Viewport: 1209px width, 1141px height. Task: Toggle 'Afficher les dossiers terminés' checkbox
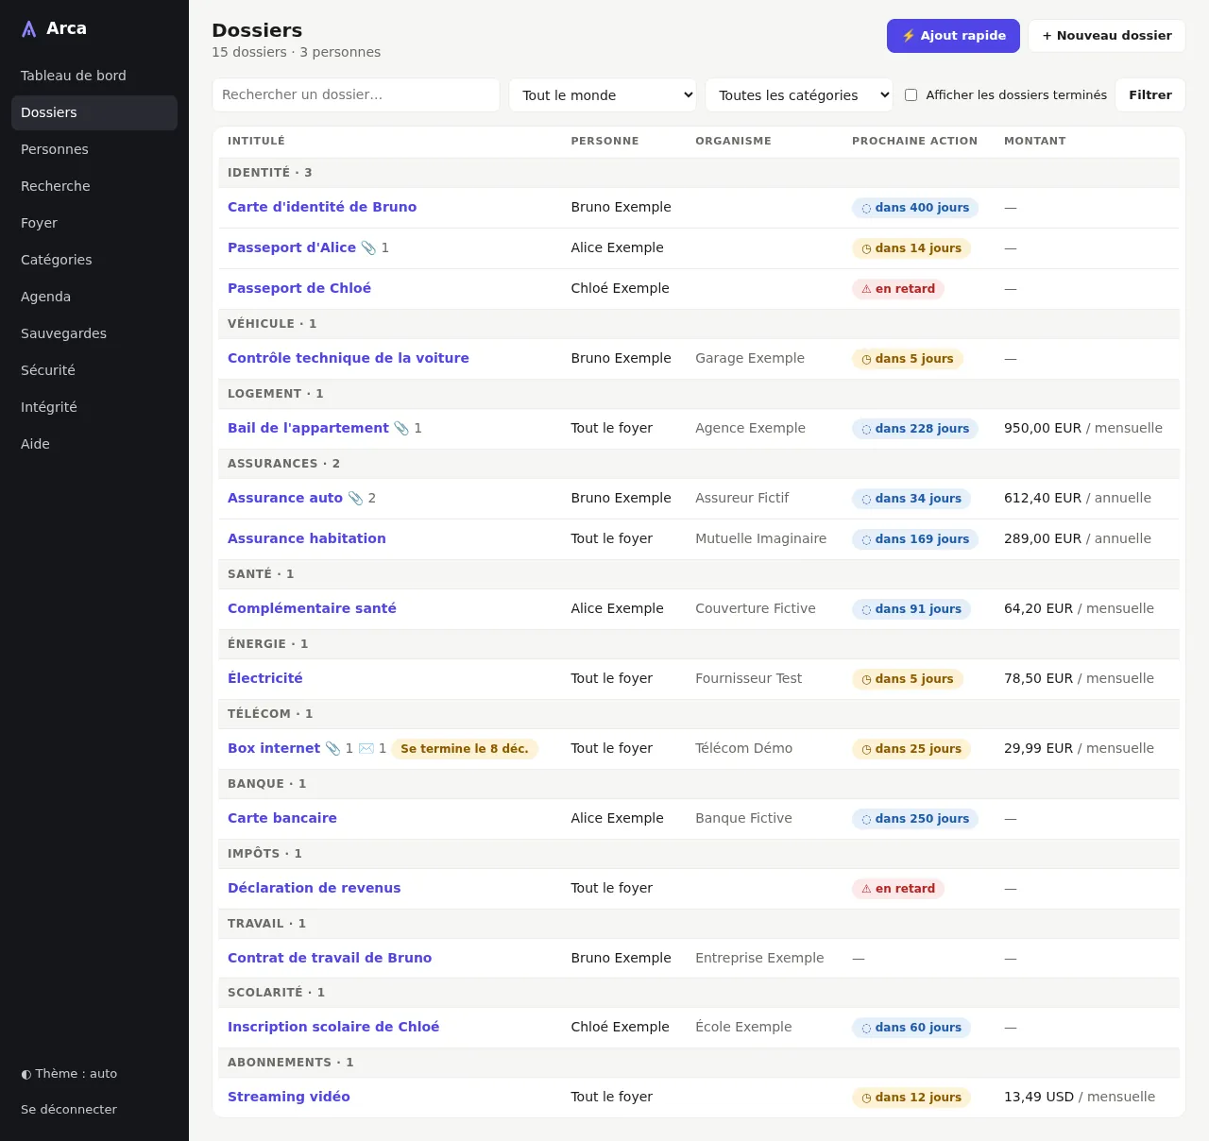911,94
